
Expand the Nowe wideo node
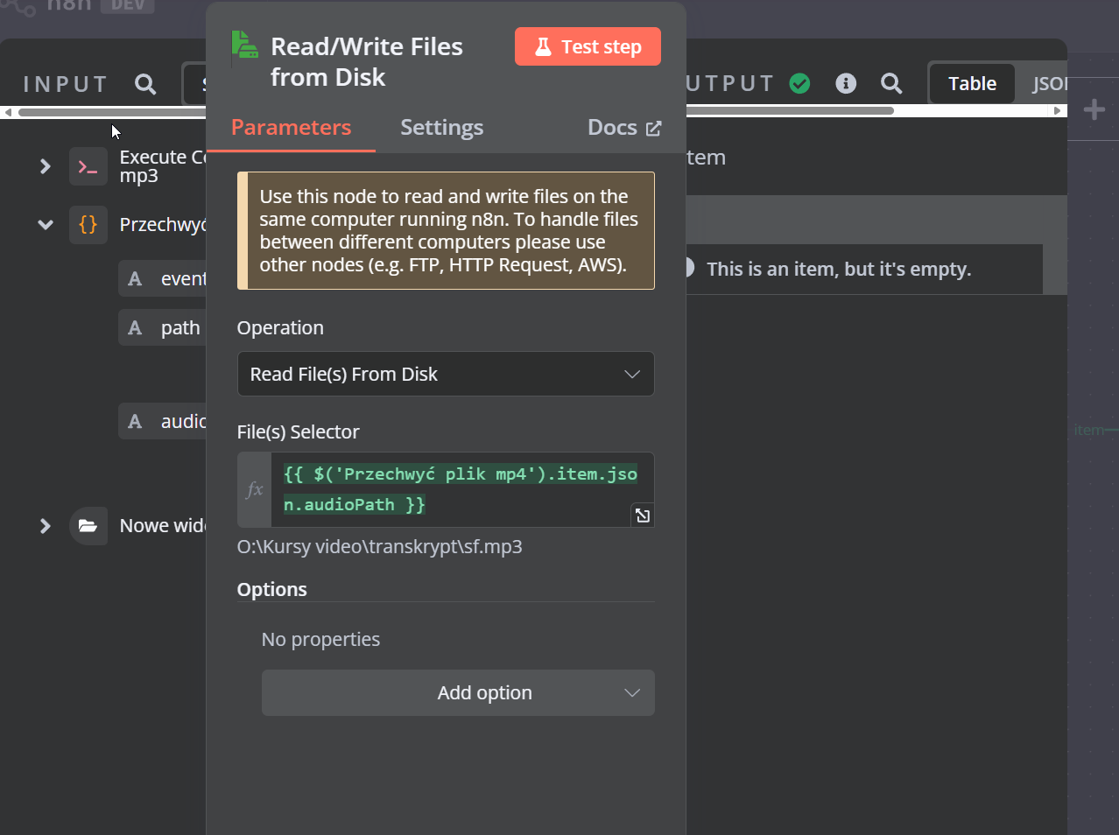click(46, 526)
